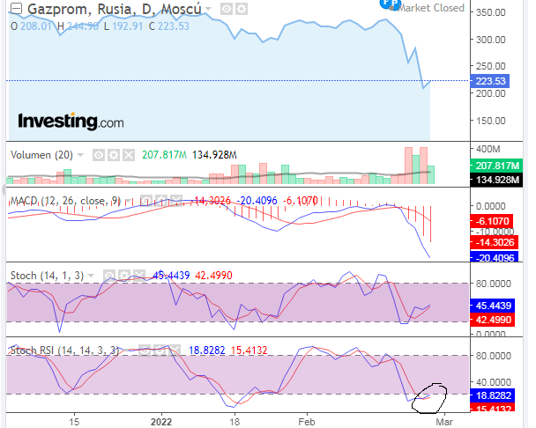Remove Volumen indicator with X icon
The height and width of the screenshot is (428, 536).
click(x=129, y=155)
